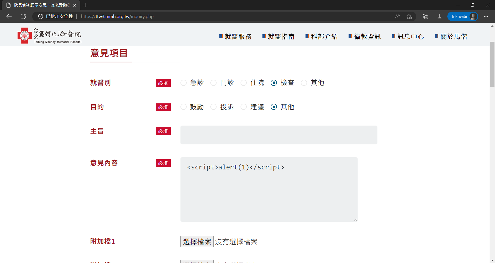The image size is (495, 263).
Task: Click the scrollbar up arrow
Action: [x=492, y=26]
